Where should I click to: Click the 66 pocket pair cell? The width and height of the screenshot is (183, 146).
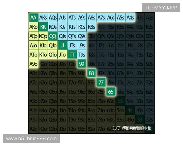click(110, 92)
